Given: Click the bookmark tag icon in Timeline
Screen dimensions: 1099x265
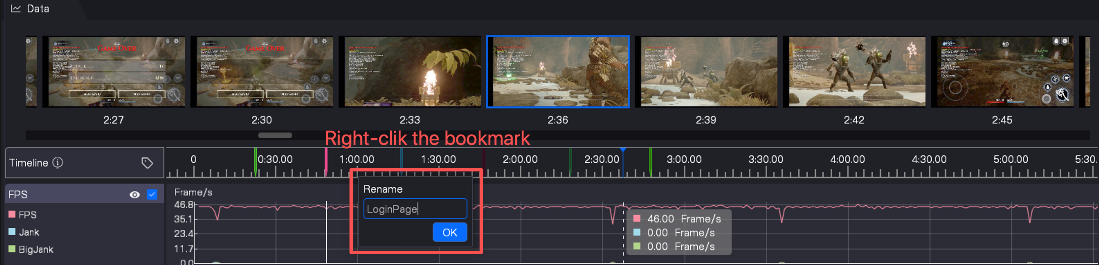Looking at the screenshot, I should pos(147,163).
